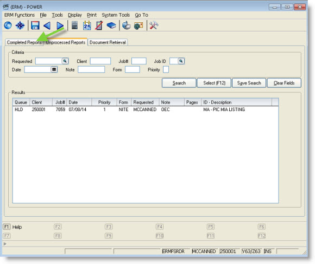
Task: Sort results by Requested column header
Action: coord(145,102)
